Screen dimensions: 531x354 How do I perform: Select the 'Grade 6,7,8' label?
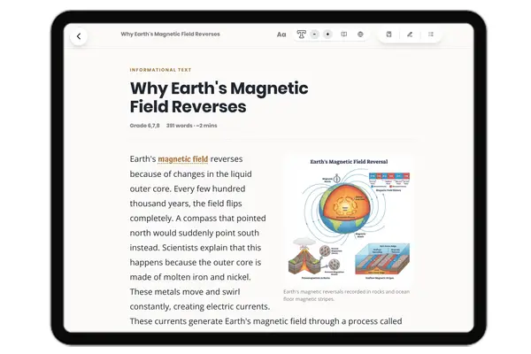click(144, 126)
